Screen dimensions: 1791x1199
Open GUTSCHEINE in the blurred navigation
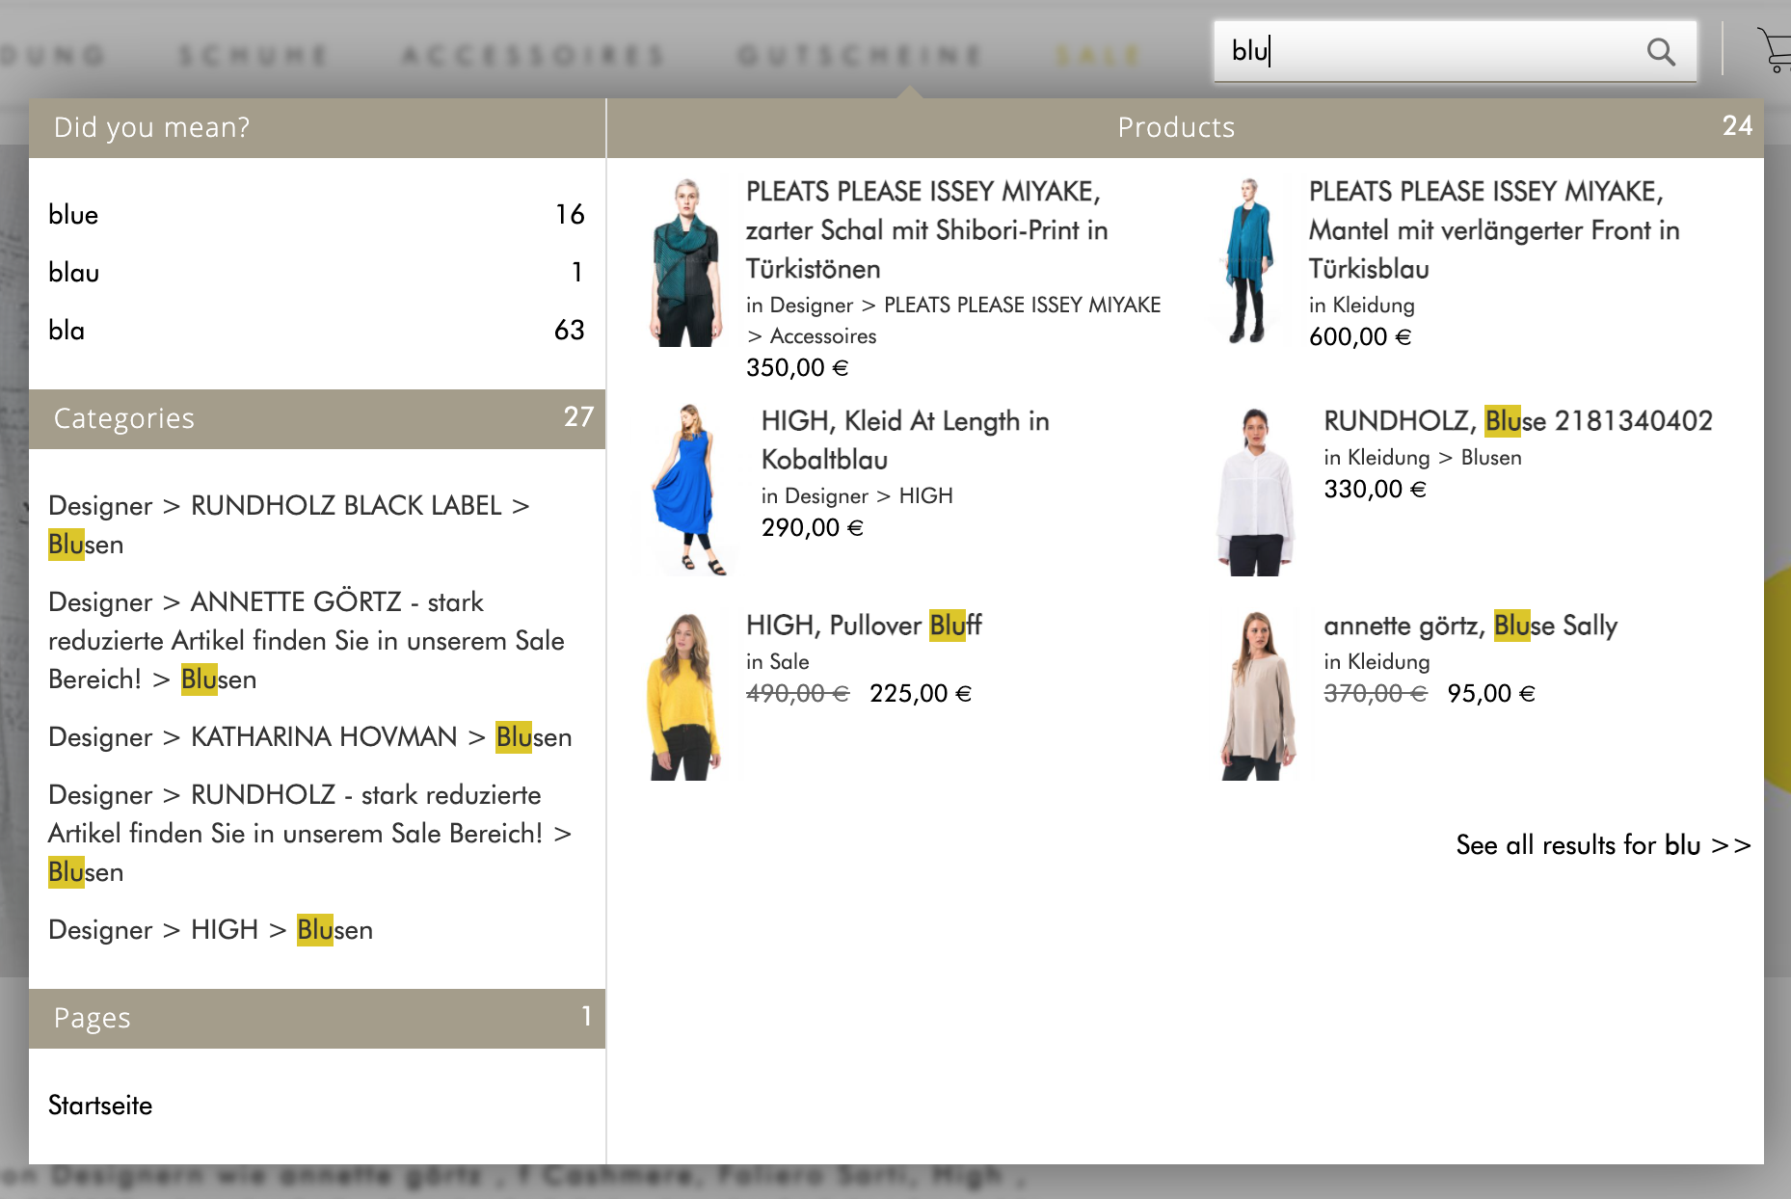click(859, 55)
